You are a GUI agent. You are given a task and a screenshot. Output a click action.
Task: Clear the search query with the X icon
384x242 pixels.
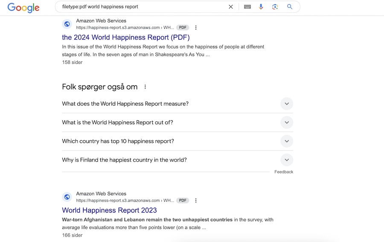231,7
